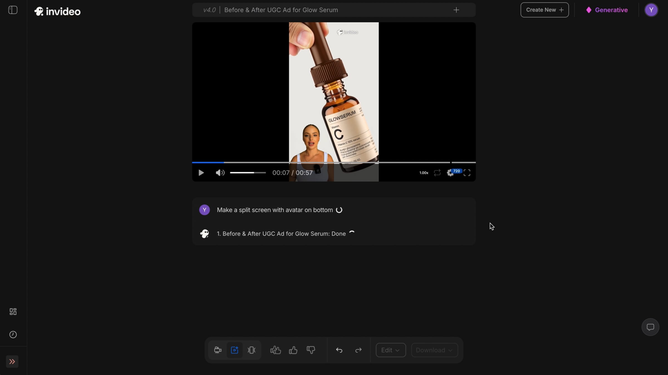Adjust the volume slider
668x375 pixels.
pos(248,173)
